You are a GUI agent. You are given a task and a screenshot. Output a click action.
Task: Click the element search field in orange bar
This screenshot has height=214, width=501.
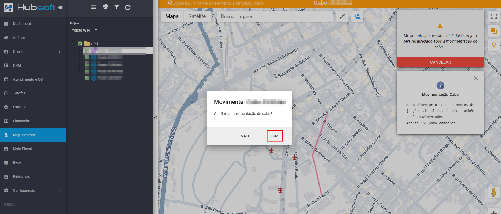pyautogui.click(x=218, y=3)
